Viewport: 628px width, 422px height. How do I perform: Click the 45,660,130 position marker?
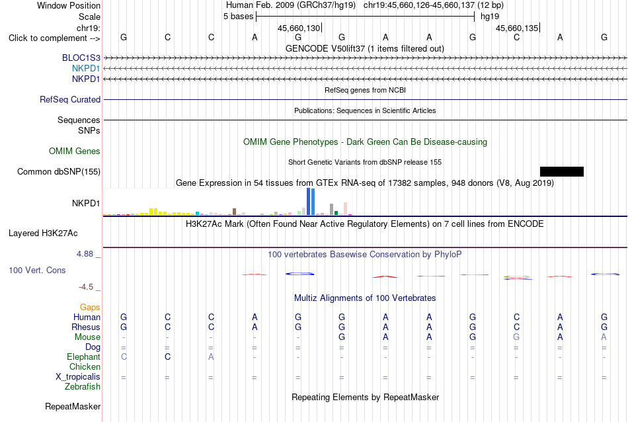[x=299, y=28]
